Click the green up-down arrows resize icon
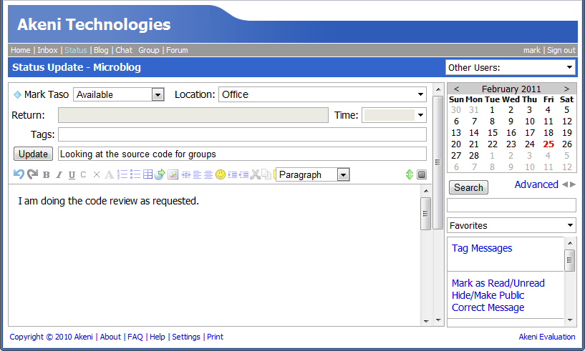 [x=409, y=174]
